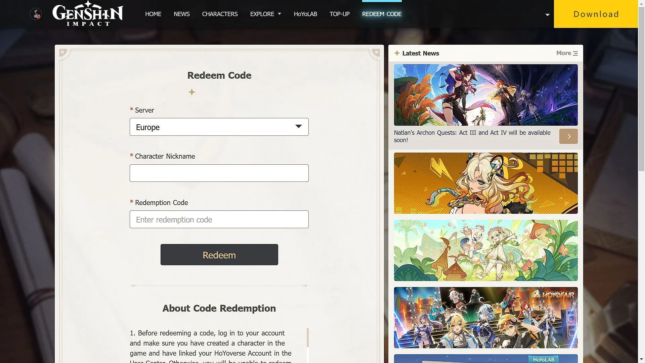Viewport: 645px width, 363px height.
Task: Click the Redeem button
Action: (x=219, y=254)
